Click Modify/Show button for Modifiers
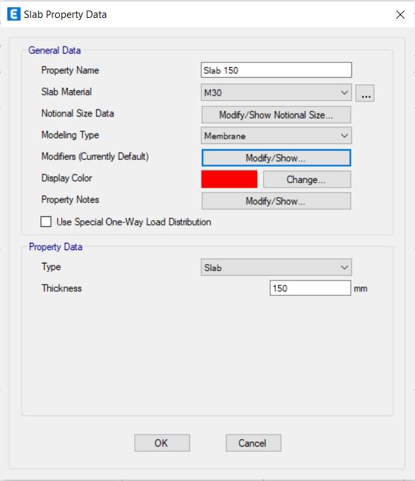 276,158
